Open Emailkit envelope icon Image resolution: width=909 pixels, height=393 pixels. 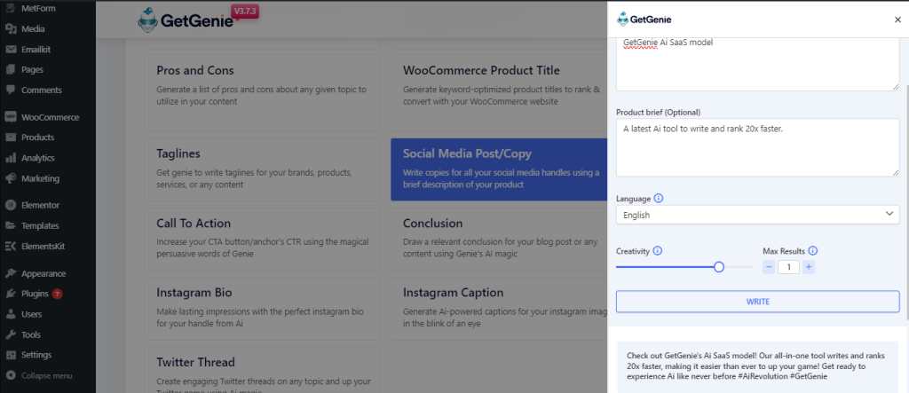pyautogui.click(x=11, y=50)
